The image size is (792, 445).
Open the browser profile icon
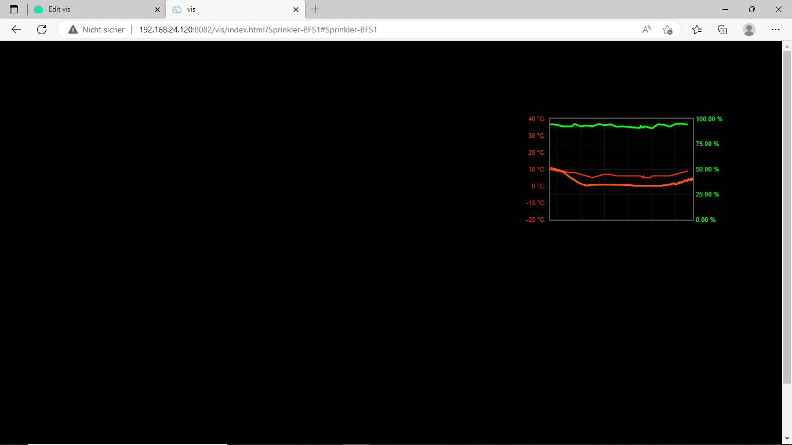tap(749, 30)
